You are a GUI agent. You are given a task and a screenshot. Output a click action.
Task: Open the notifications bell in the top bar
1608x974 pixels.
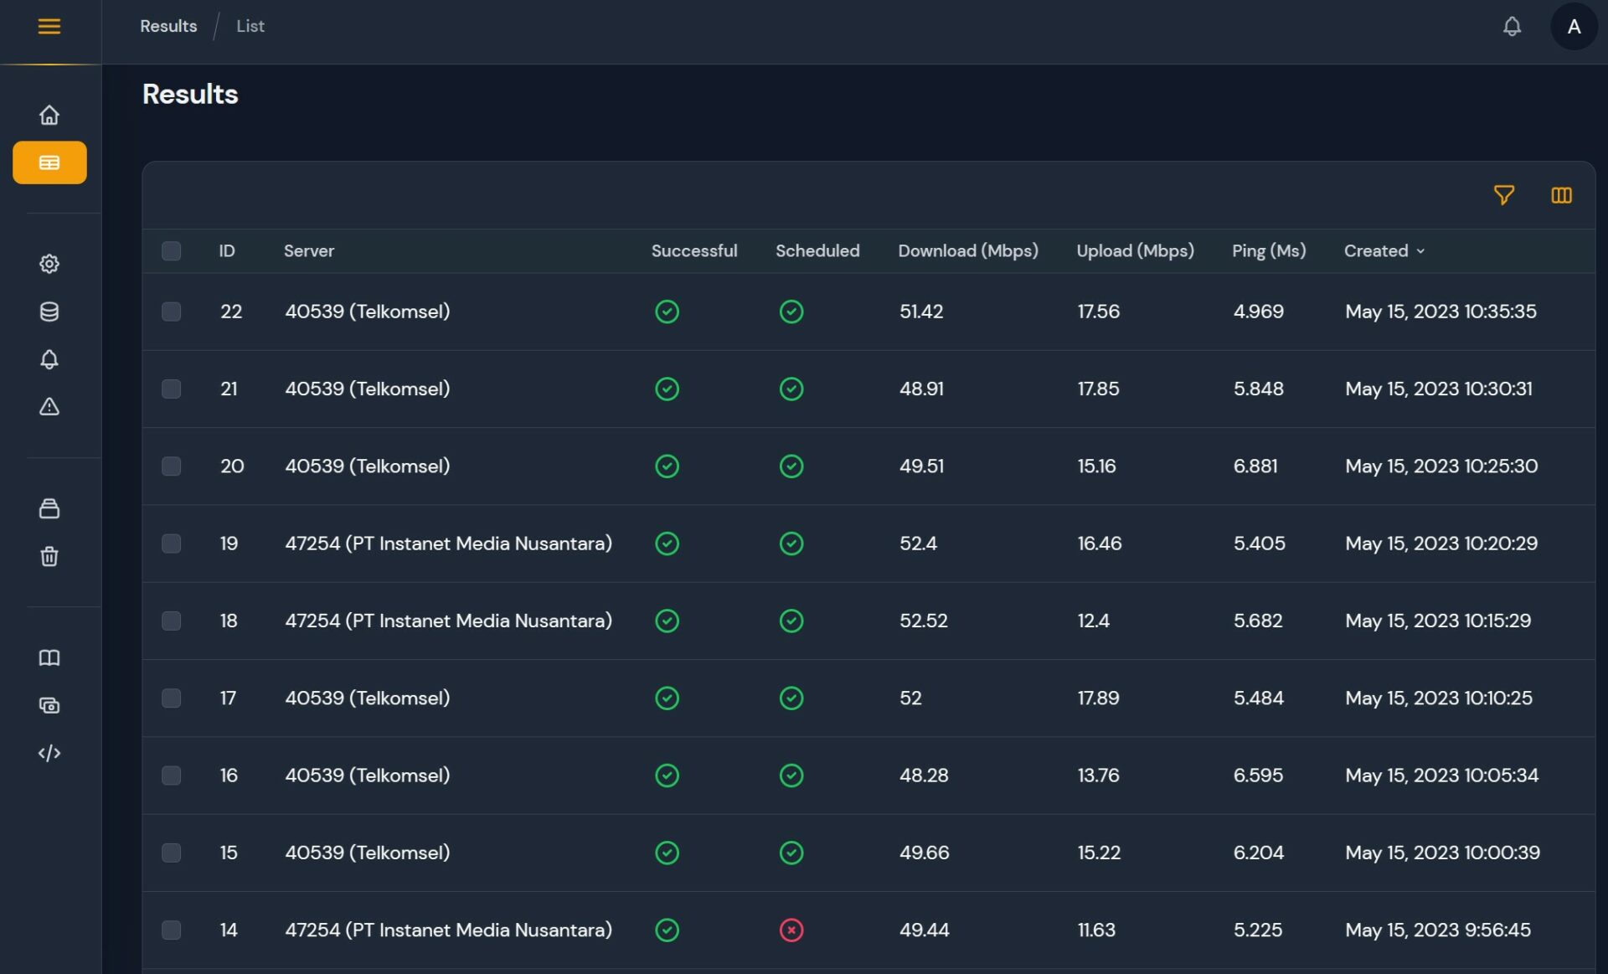point(1512,26)
